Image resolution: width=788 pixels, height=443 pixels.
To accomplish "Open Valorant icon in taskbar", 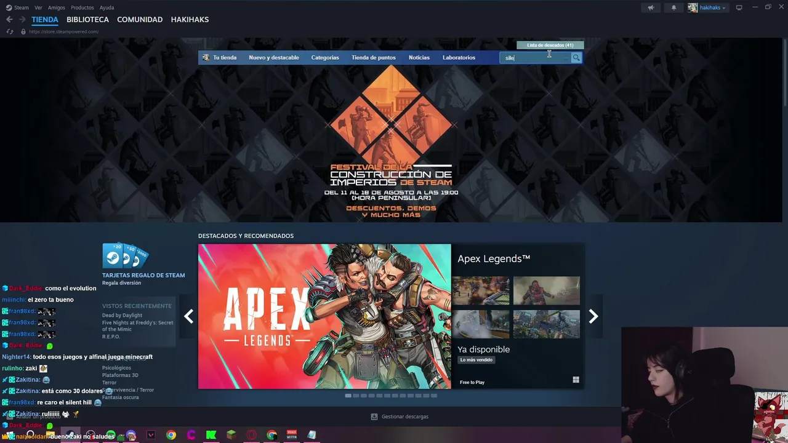I will (x=151, y=435).
